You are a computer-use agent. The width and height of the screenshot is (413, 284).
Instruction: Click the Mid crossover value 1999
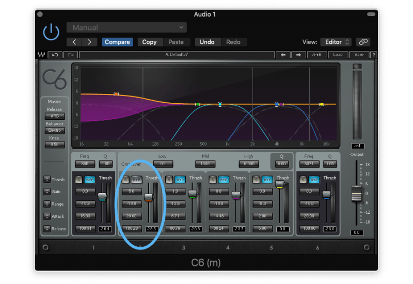click(205, 164)
